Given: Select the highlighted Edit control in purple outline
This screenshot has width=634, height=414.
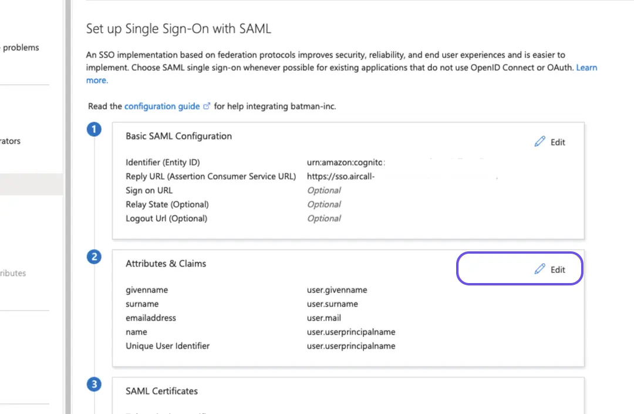Looking at the screenshot, I should click(x=519, y=269).
